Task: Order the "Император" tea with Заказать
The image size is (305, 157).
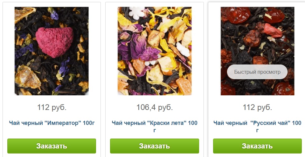Action: pyautogui.click(x=52, y=146)
